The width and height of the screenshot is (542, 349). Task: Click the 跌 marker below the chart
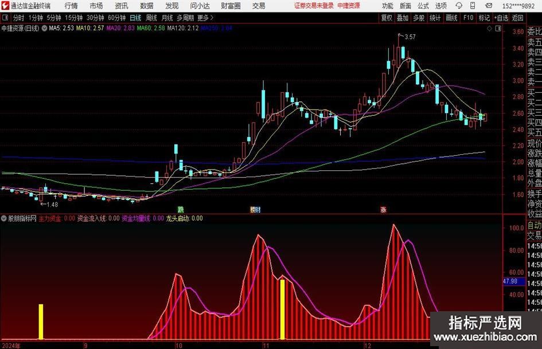181,210
